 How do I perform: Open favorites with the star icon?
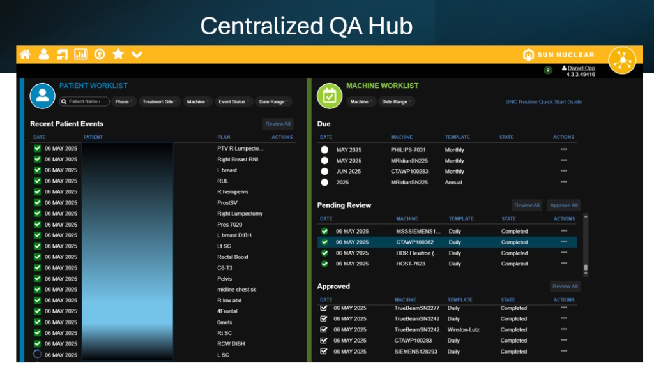(118, 54)
